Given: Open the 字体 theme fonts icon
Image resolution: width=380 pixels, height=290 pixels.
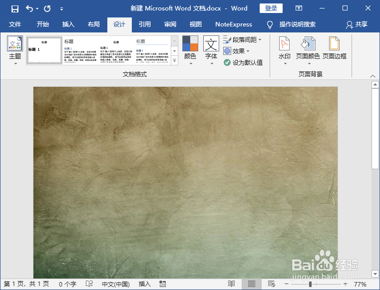Looking at the screenshot, I should 211,43.
